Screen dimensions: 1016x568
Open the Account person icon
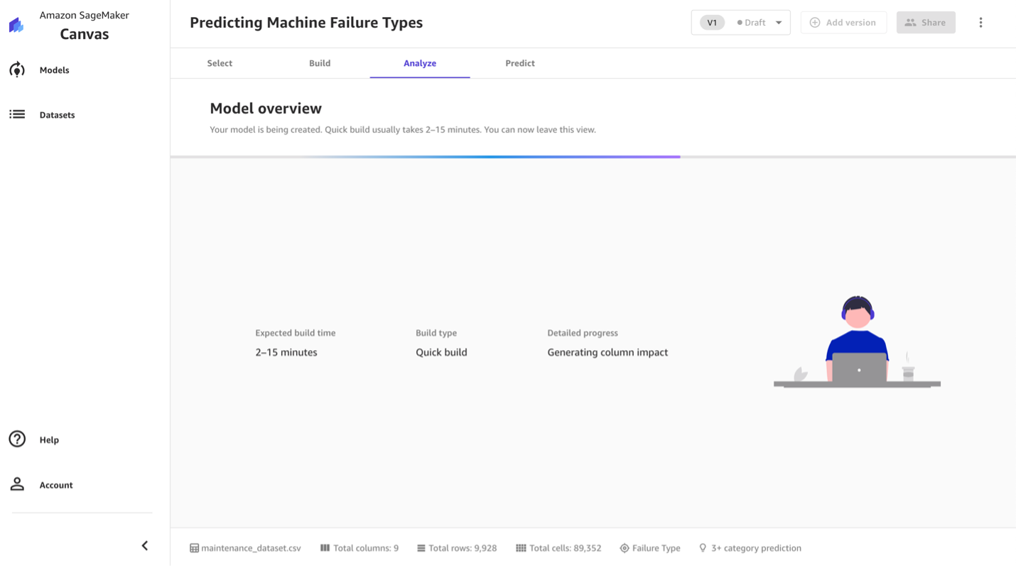point(17,484)
